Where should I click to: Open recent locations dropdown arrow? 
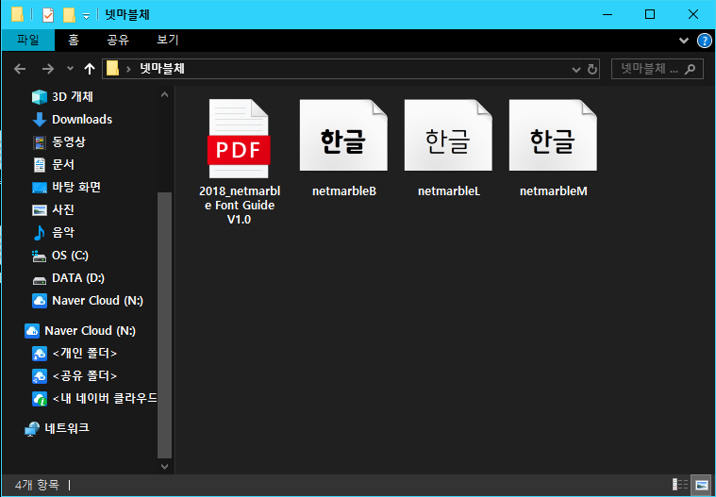tap(70, 69)
